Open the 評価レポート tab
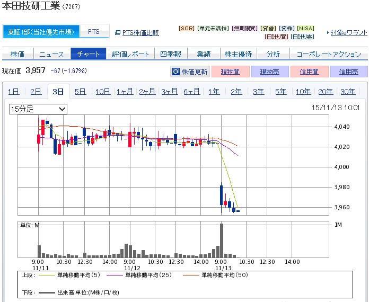The image size is (369, 302). pyautogui.click(x=130, y=54)
